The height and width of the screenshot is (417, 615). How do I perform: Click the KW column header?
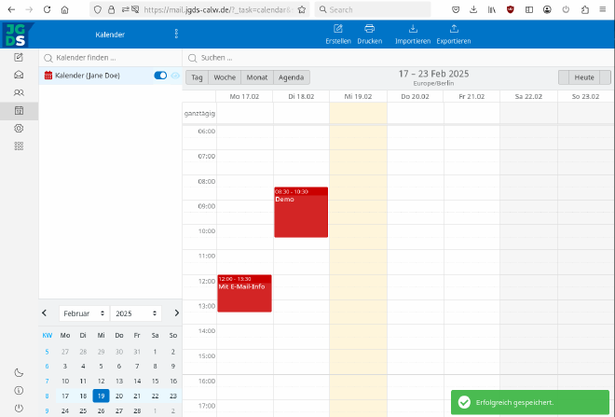coord(48,335)
